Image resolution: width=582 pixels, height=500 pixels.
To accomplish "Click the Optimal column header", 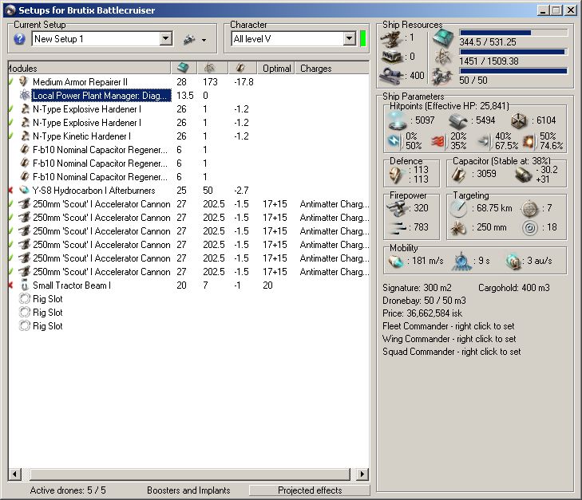I will [276, 69].
